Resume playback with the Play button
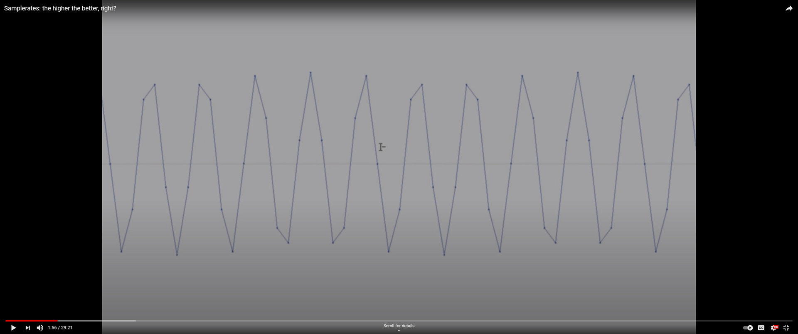 pos(13,328)
